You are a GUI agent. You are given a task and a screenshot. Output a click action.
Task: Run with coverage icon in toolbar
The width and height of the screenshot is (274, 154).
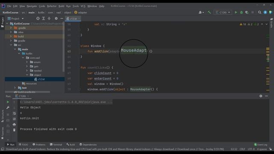(x=247, y=12)
